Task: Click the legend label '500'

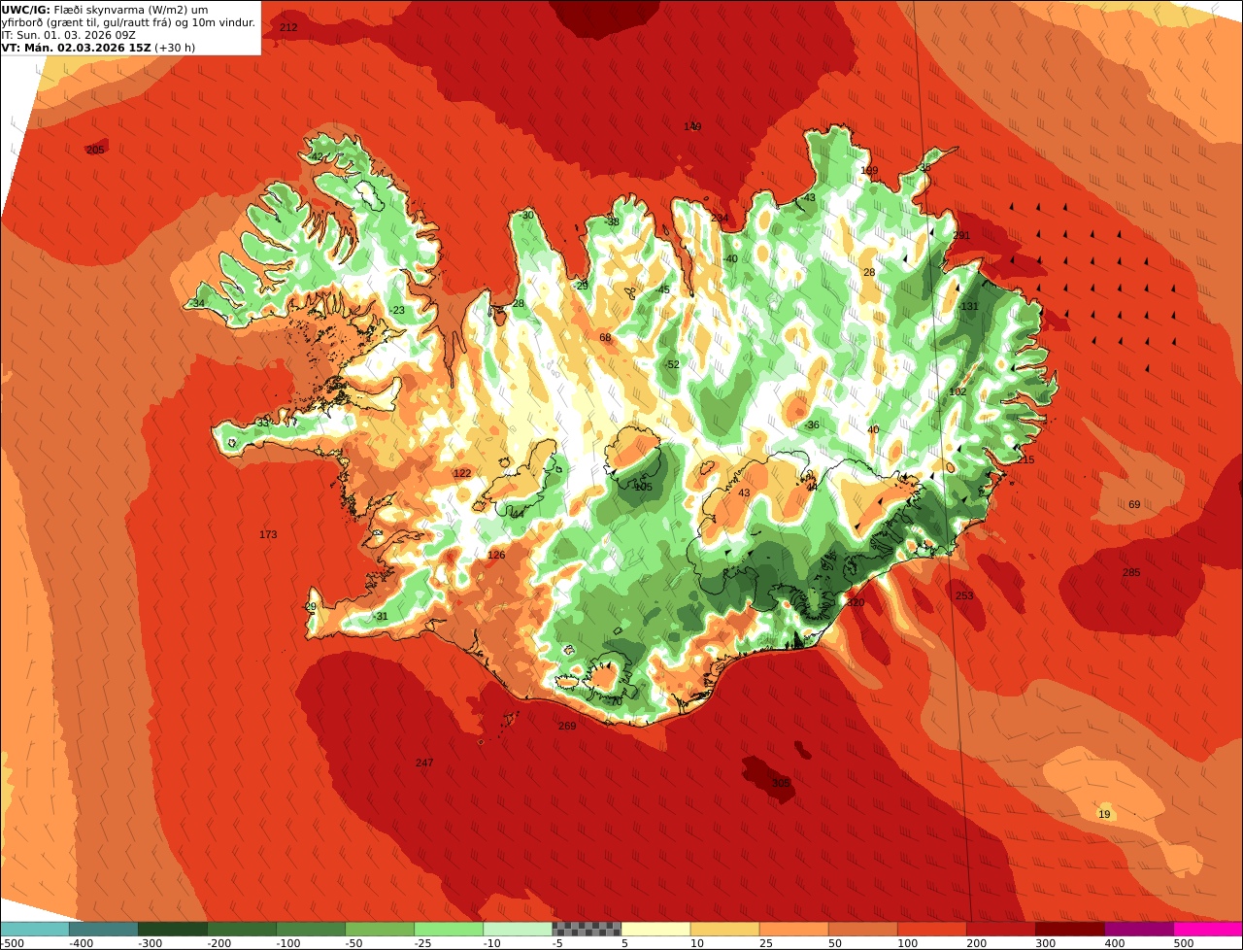Action: 1183,943
